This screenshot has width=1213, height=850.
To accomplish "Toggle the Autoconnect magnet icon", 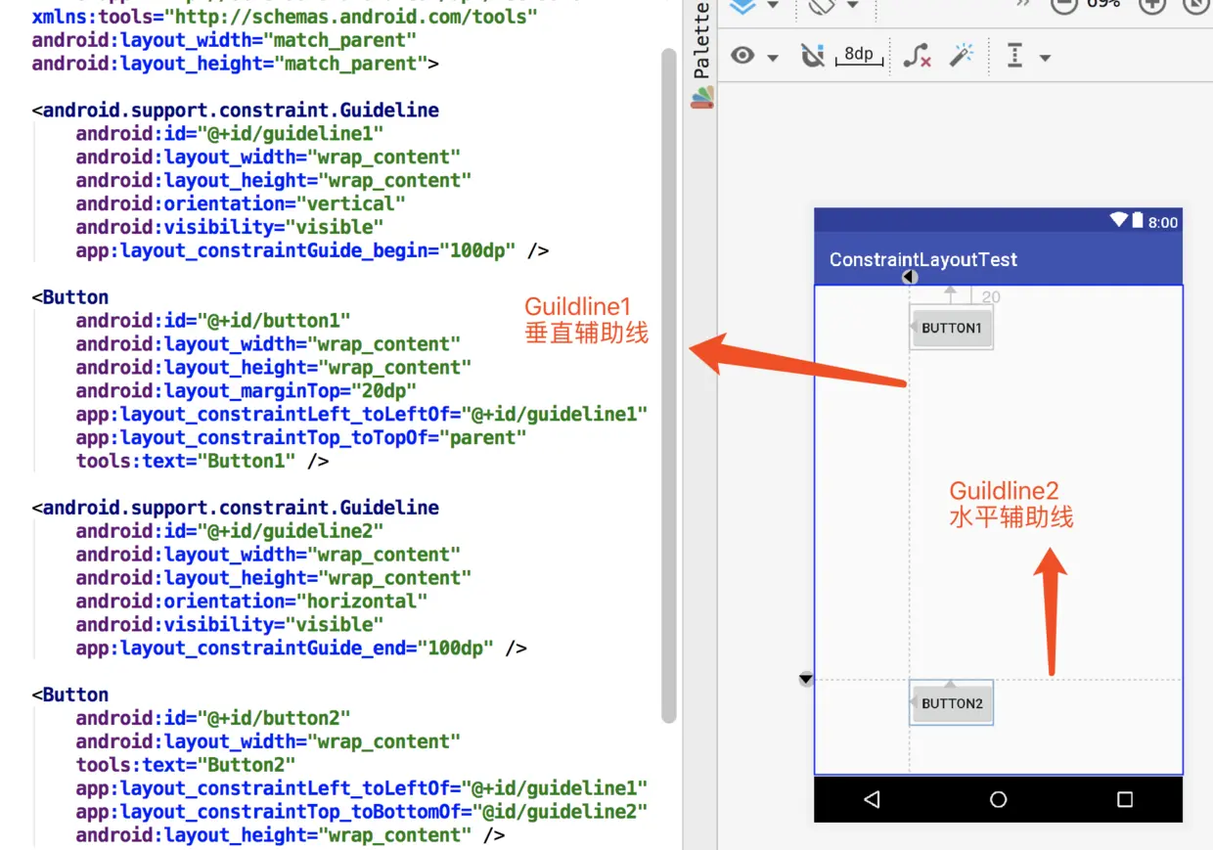I will 812,56.
